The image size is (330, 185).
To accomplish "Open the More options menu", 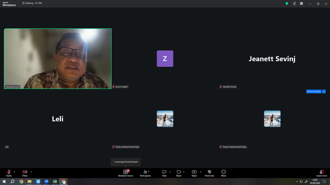I will pos(223,173).
